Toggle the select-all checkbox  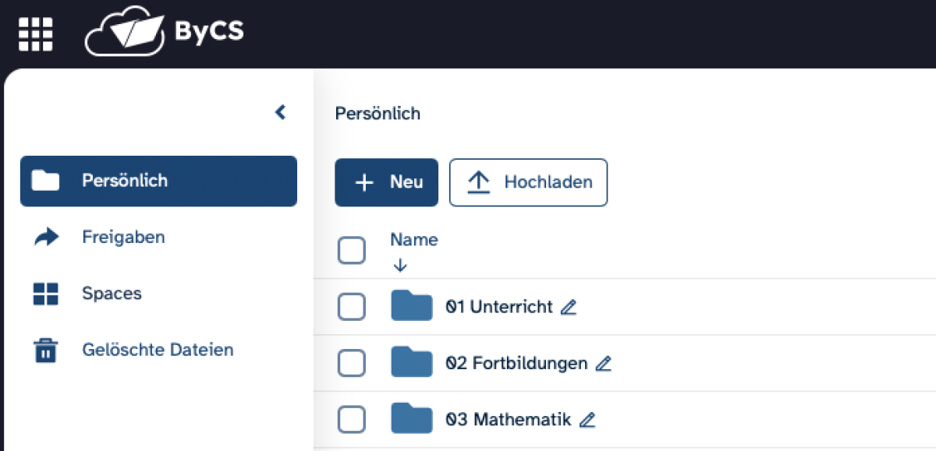pos(351,251)
